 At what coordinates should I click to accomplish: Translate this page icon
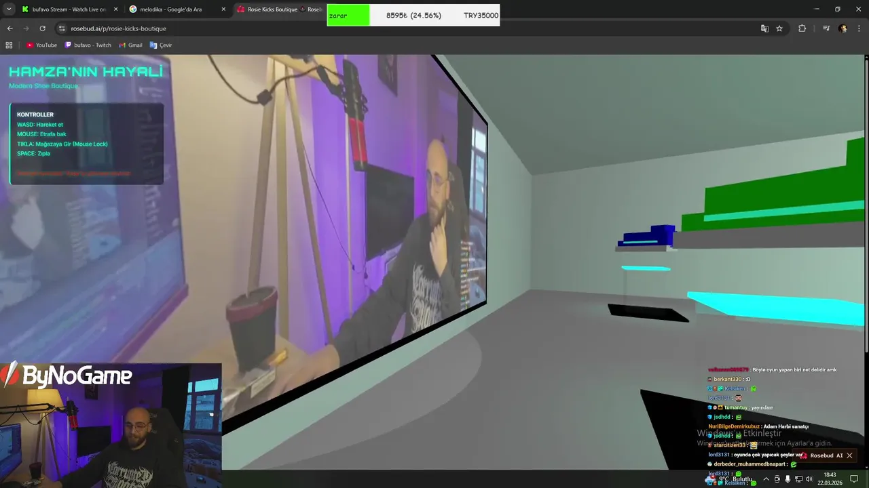pos(764,28)
